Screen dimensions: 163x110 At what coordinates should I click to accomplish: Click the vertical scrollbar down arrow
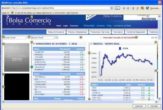159,99
